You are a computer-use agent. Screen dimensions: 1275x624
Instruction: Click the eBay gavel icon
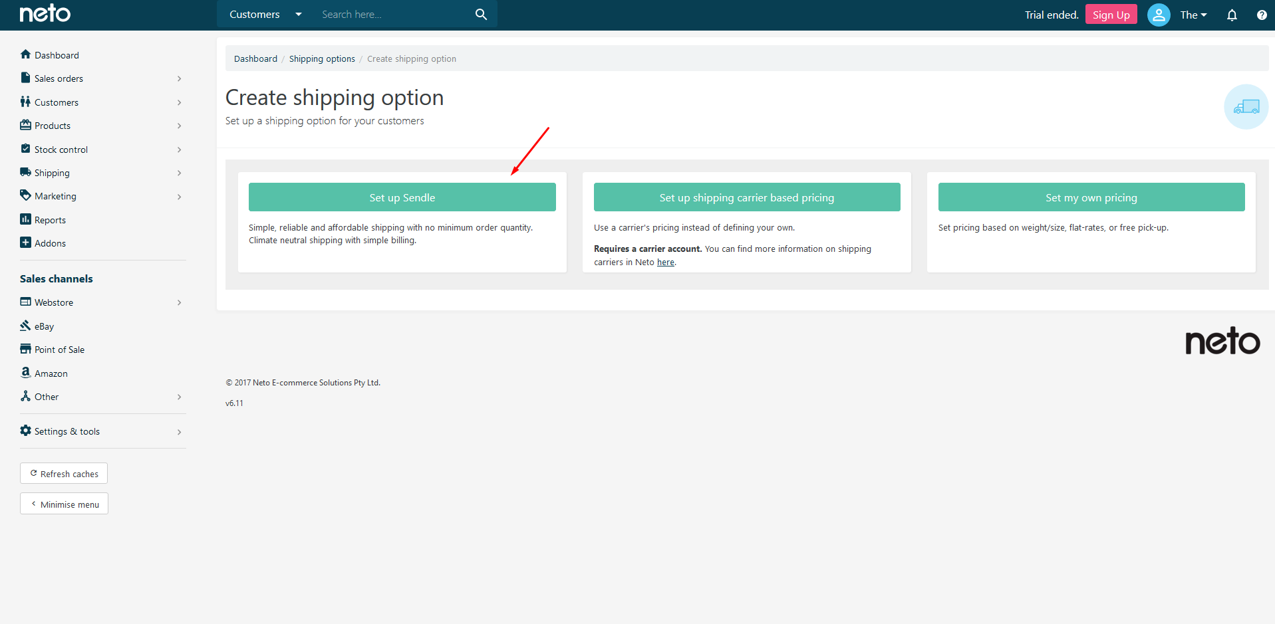(x=25, y=326)
